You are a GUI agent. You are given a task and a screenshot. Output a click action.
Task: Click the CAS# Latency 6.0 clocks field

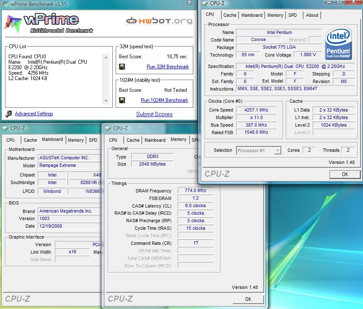coord(195,206)
